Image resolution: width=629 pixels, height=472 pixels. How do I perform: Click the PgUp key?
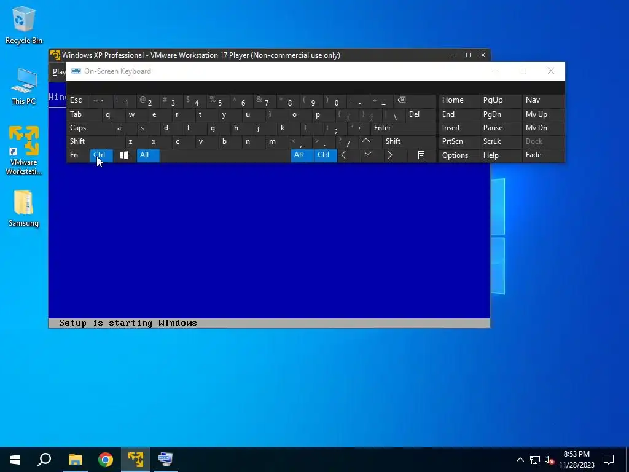coord(500,100)
